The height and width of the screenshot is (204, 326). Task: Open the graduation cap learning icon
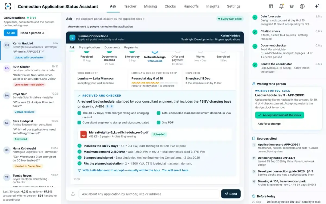coord(291,6)
